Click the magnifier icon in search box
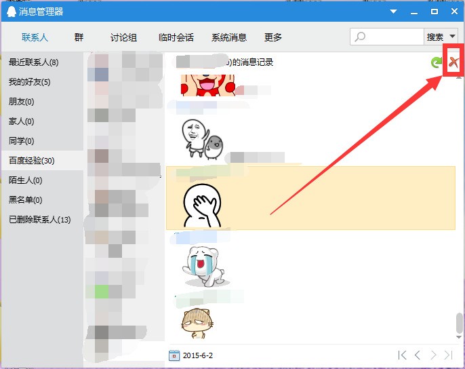This screenshot has height=369, width=465. point(360,37)
